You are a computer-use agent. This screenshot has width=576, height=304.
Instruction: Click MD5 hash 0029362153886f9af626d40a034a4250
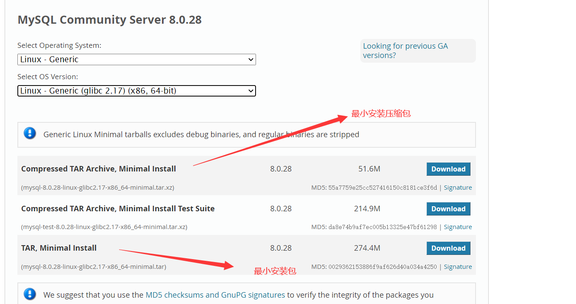pyautogui.click(x=382, y=267)
